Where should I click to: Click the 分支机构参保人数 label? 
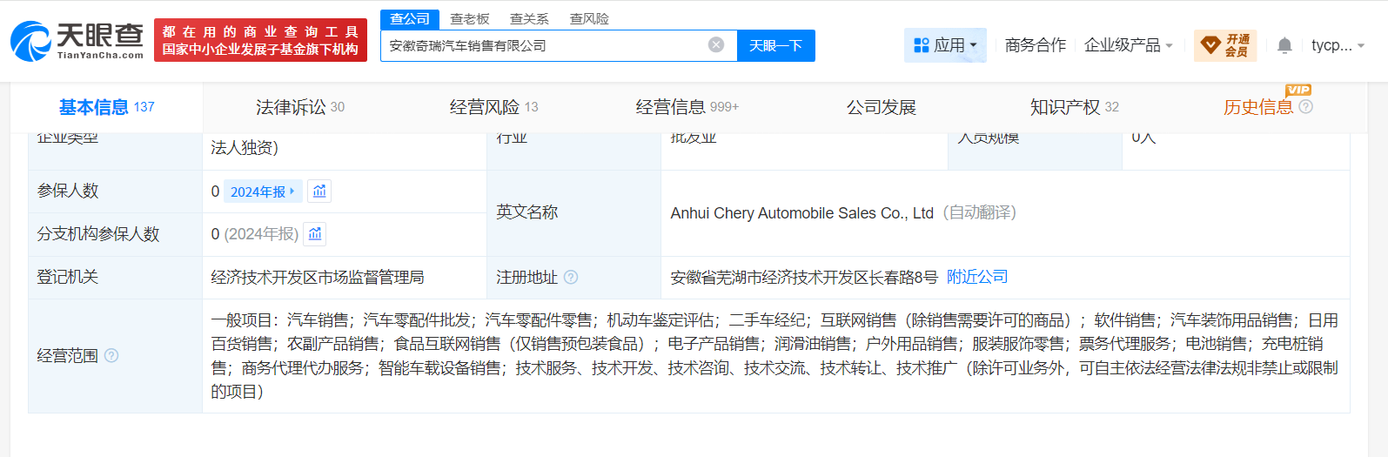[x=97, y=234]
